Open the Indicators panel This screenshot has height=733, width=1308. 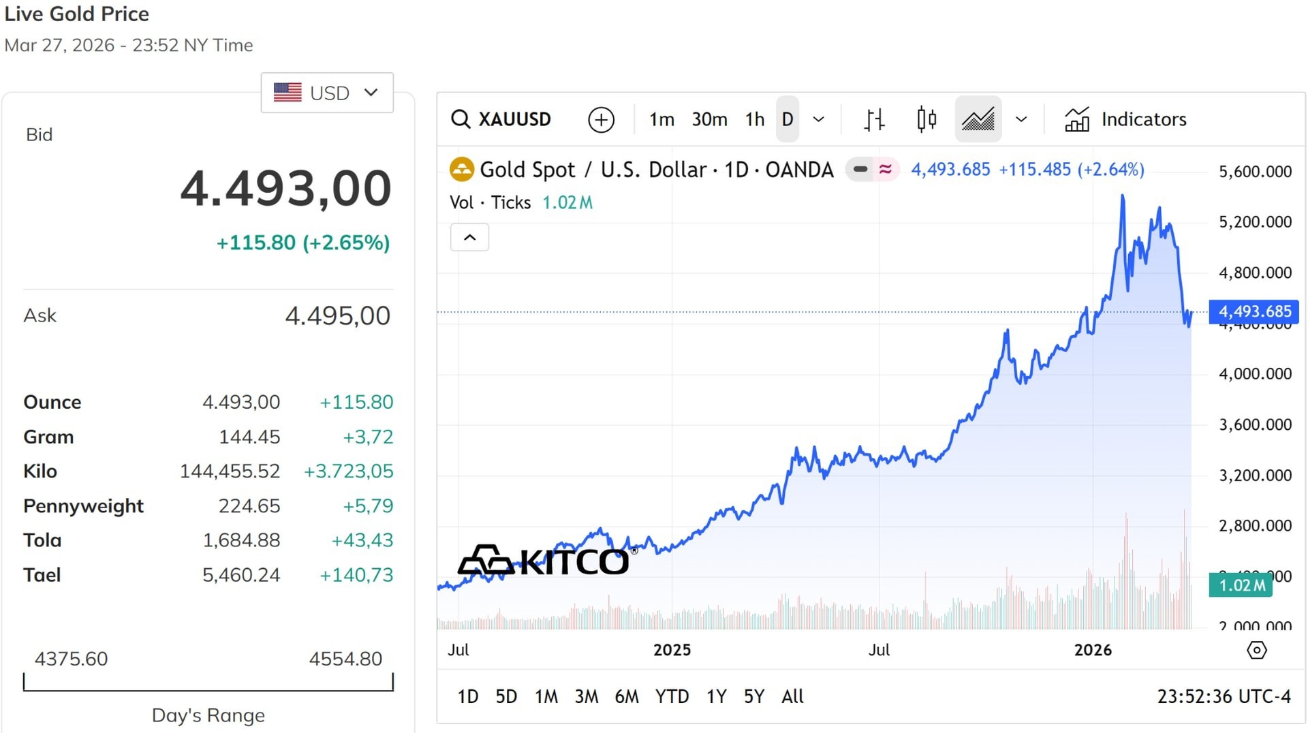tap(1125, 119)
